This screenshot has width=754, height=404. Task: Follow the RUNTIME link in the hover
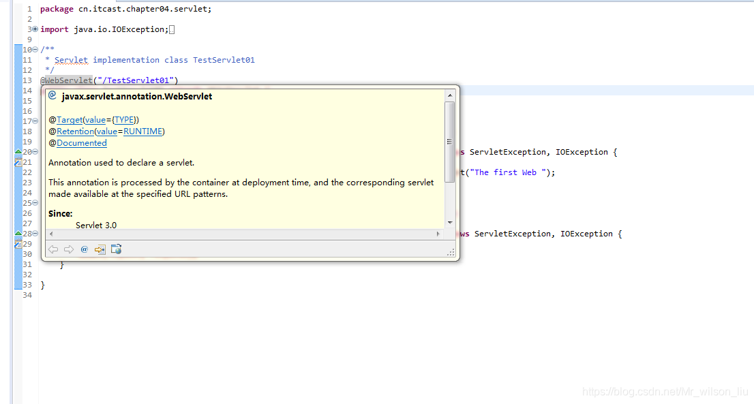(142, 131)
